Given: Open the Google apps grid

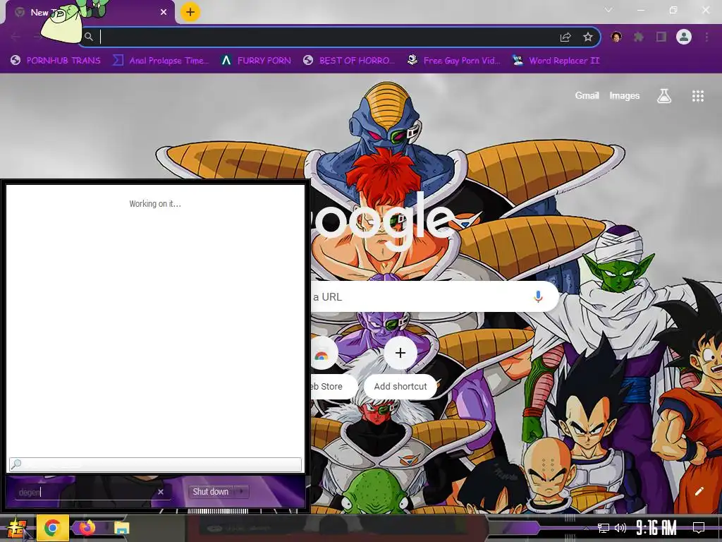Looking at the screenshot, I should coord(697,96).
